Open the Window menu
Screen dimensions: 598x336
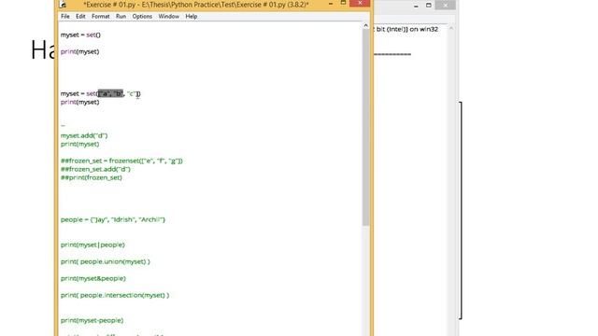(168, 17)
